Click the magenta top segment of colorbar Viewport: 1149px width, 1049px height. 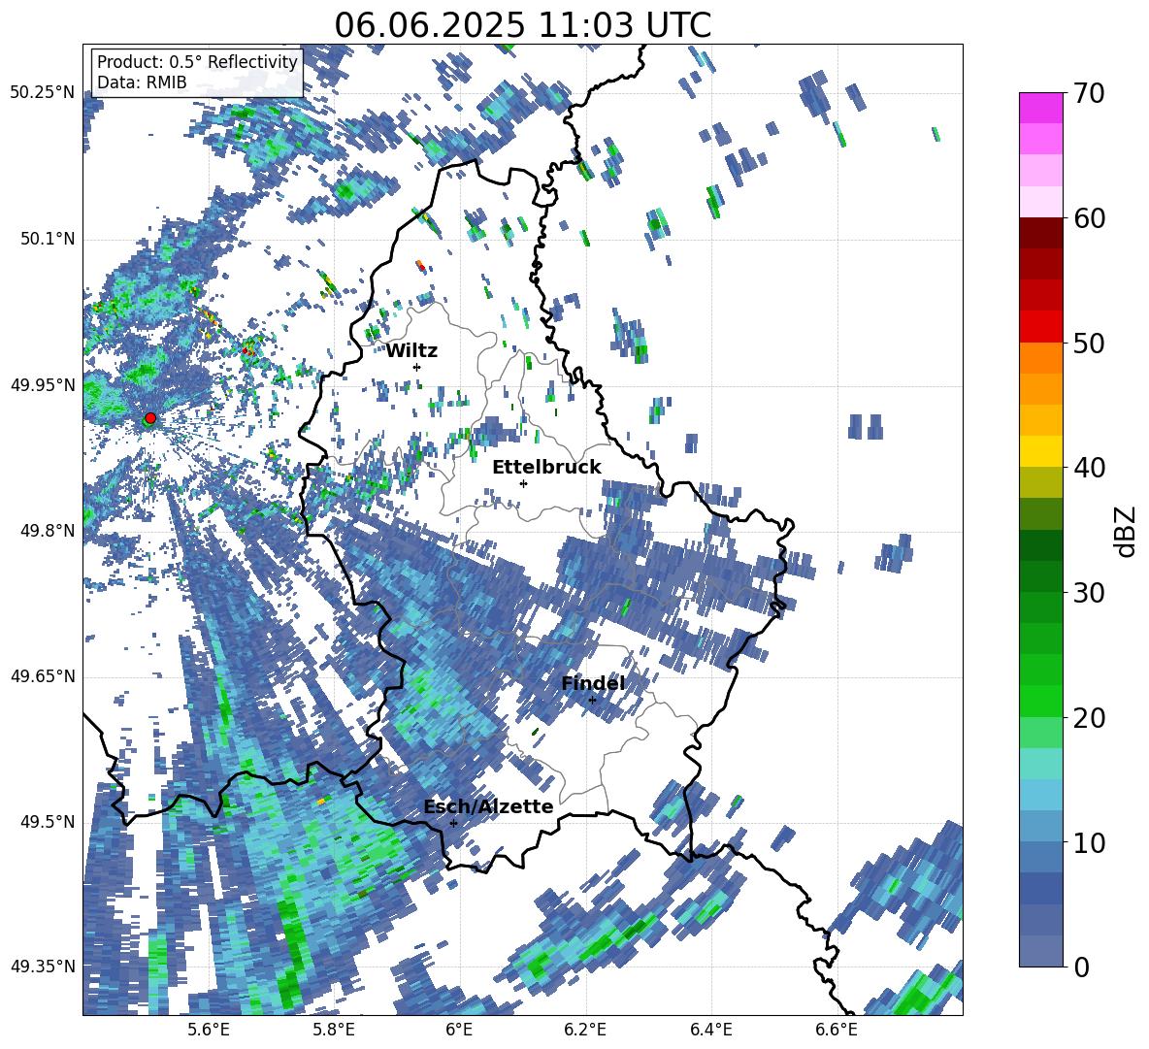[1040, 109]
